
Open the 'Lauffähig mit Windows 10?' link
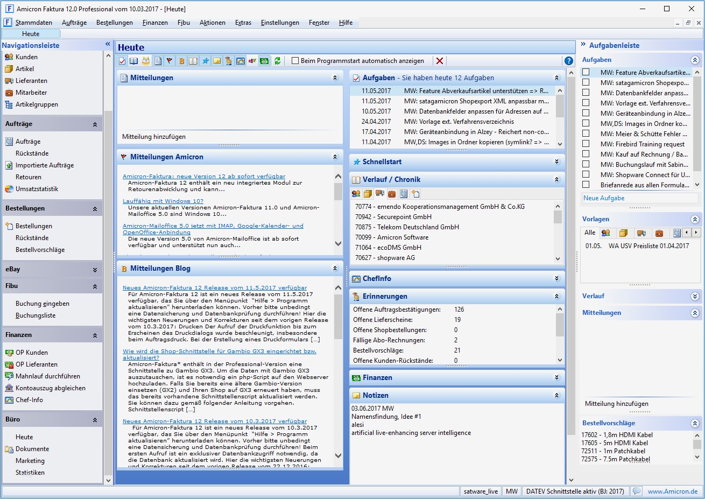pos(163,201)
